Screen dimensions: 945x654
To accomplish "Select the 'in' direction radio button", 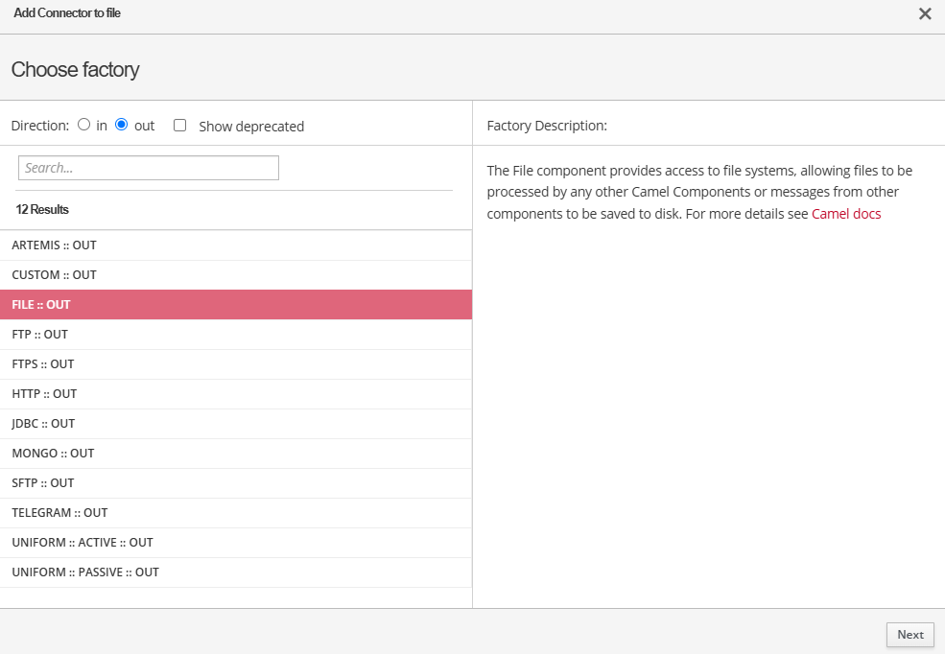I will pos(83,125).
